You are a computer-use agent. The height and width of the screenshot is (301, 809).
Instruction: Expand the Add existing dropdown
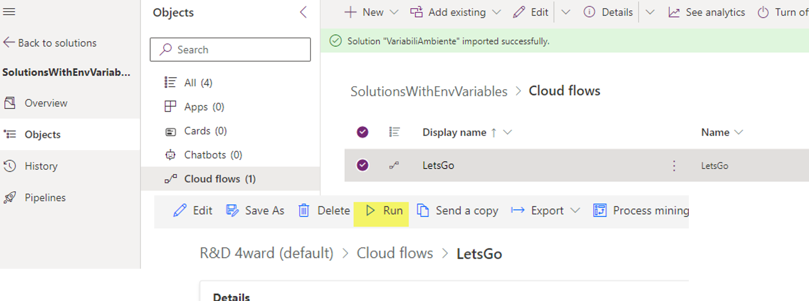point(496,12)
